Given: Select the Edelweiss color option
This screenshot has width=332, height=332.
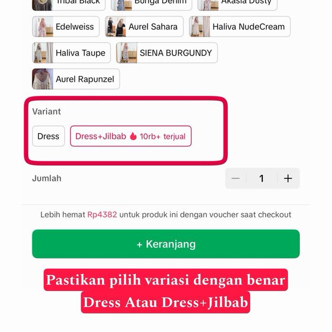Looking at the screenshot, I should 66,27.
